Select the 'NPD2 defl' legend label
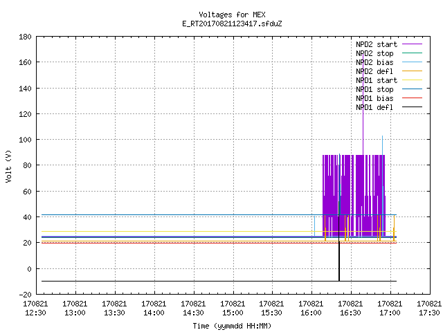Screen dimensions: 443x332 [374, 71]
